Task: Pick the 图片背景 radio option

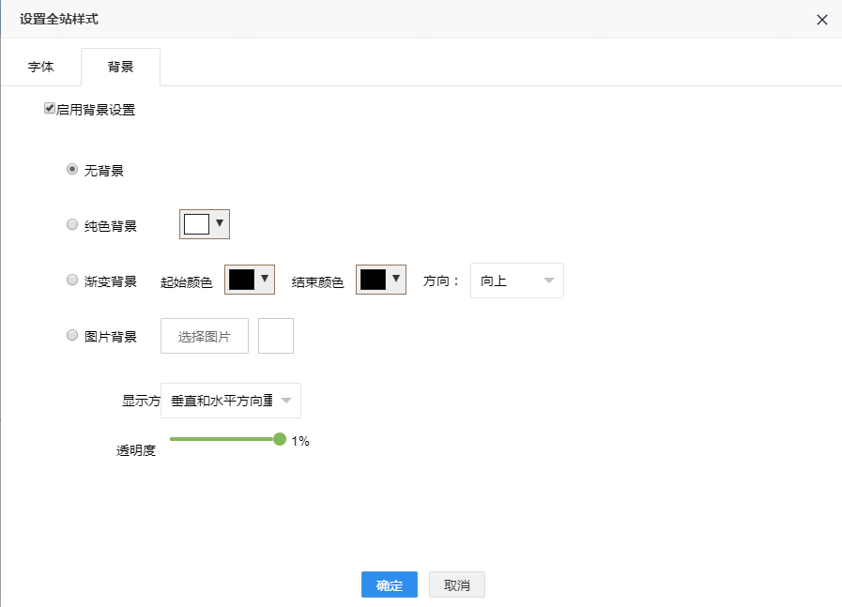Action: tap(72, 335)
